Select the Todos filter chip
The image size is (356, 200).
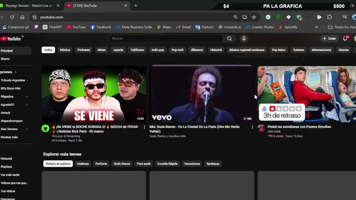coord(48,50)
